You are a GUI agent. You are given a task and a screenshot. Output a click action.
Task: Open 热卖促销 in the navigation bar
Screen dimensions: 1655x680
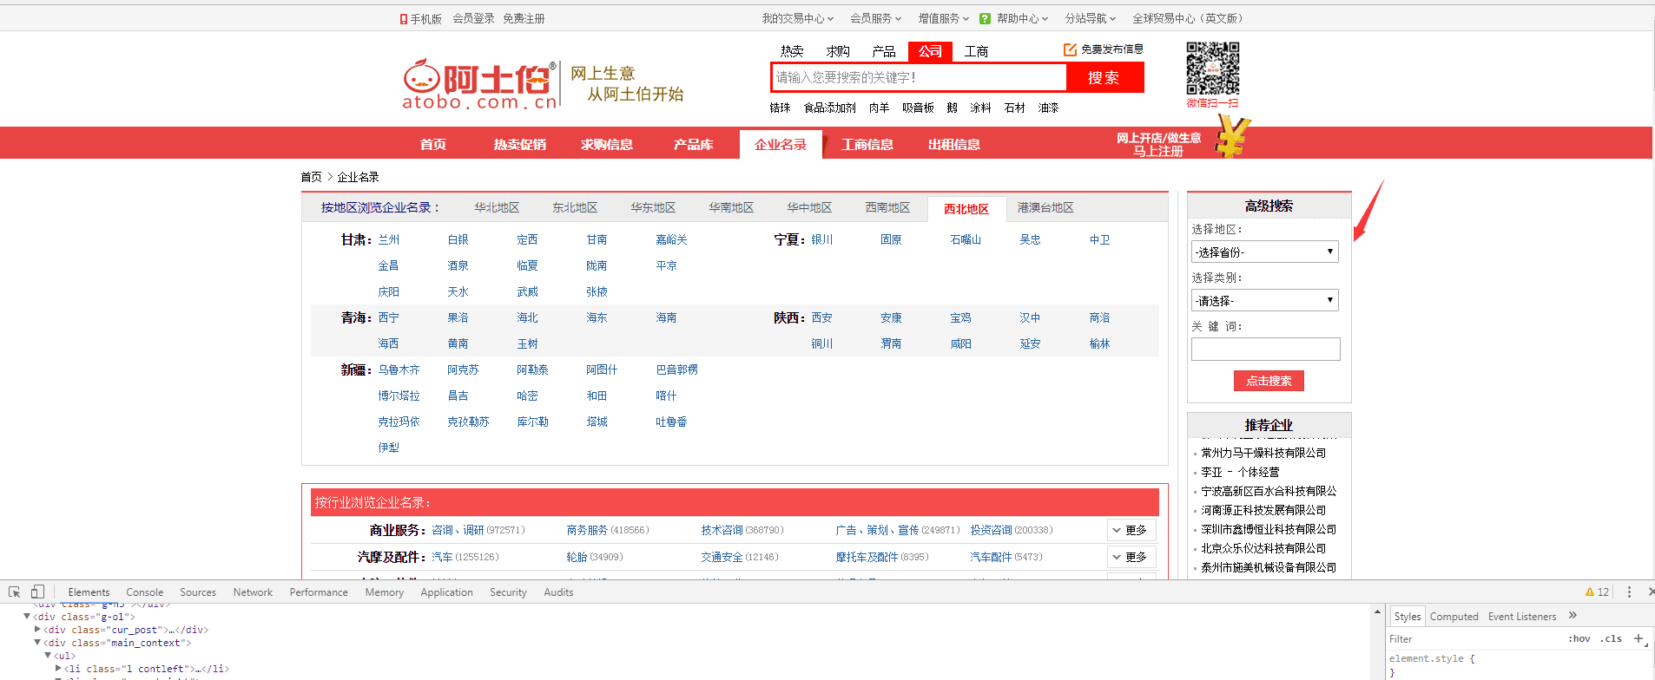pyautogui.click(x=520, y=144)
